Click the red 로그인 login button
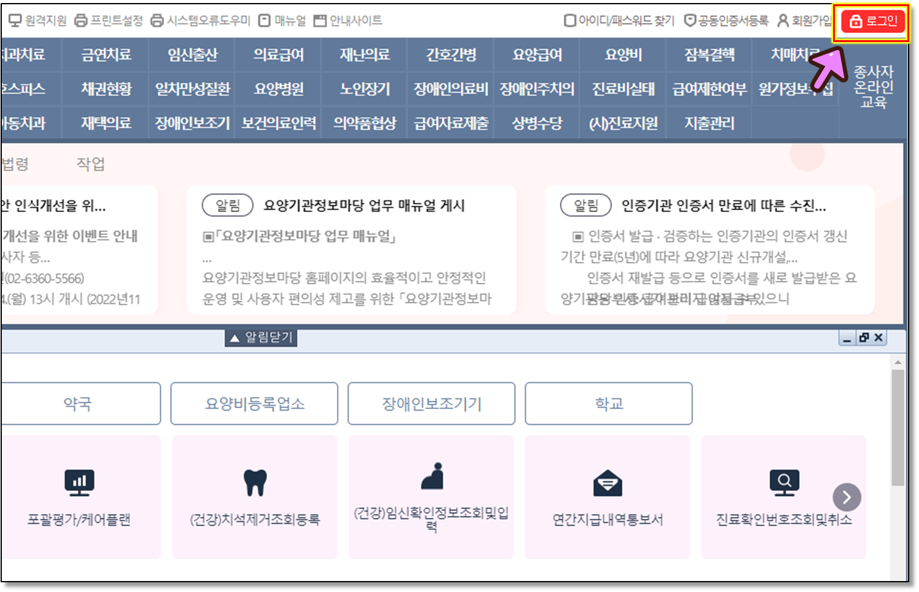The image size is (919, 592). pyautogui.click(x=873, y=21)
